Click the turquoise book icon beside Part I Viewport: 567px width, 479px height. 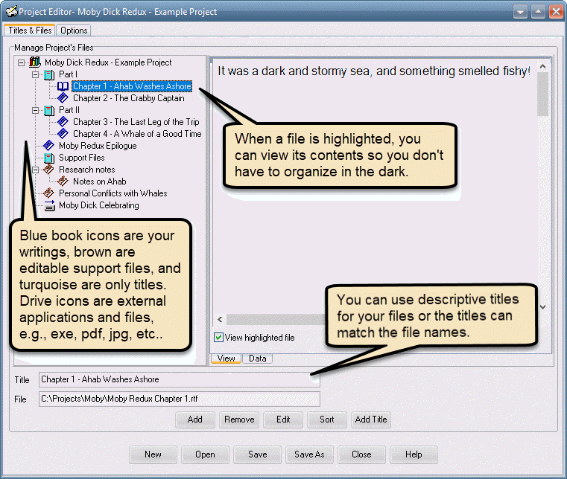coord(49,74)
